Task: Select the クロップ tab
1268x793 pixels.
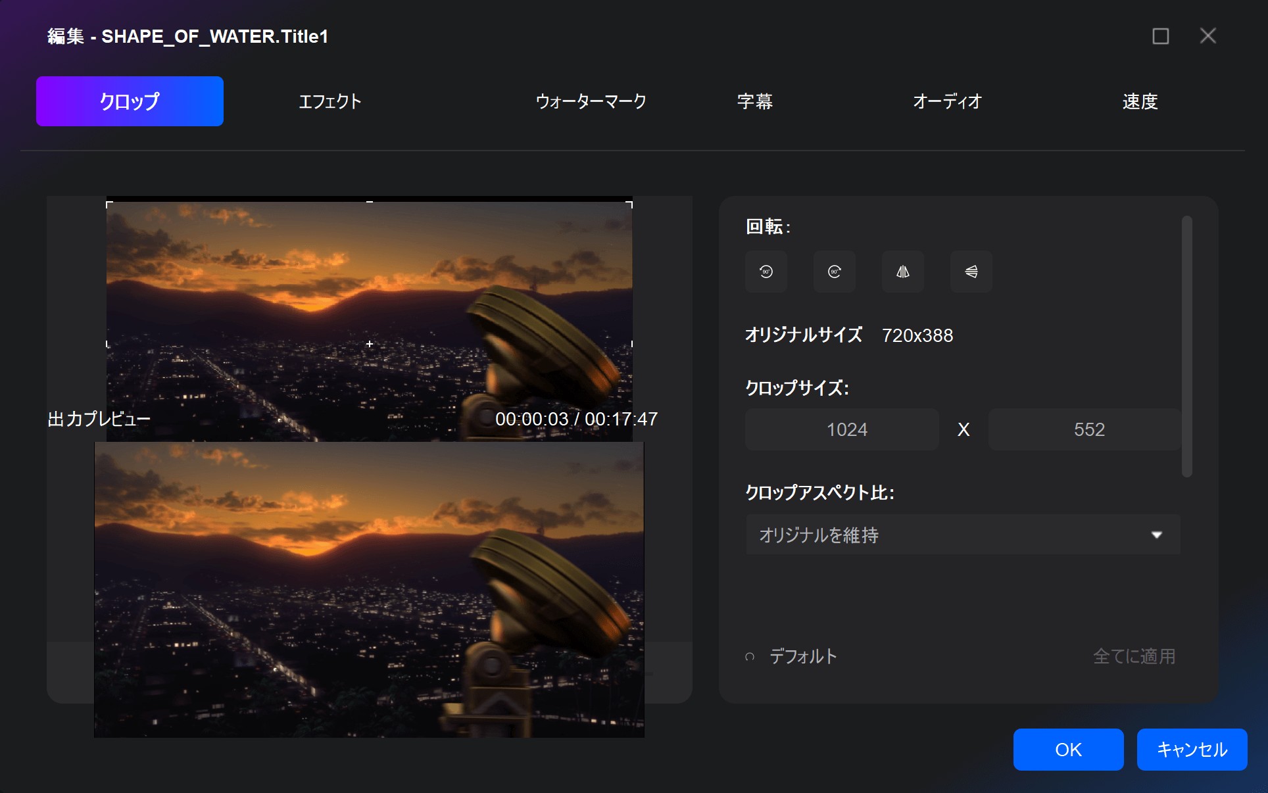Action: pyautogui.click(x=130, y=101)
